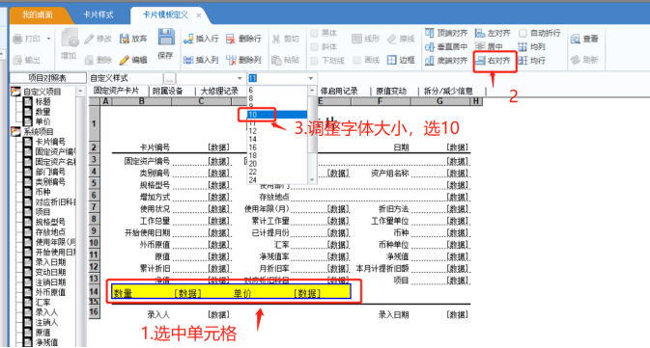Viewport: 650px width, 348px height.
Task: Click the ellipsis button beside 自定义样式
Action: [169, 78]
